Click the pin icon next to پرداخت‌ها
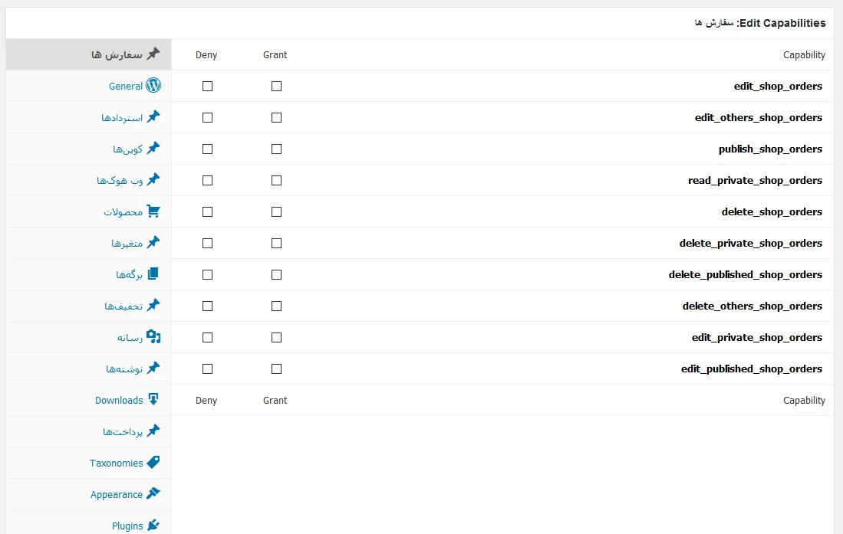 click(153, 431)
